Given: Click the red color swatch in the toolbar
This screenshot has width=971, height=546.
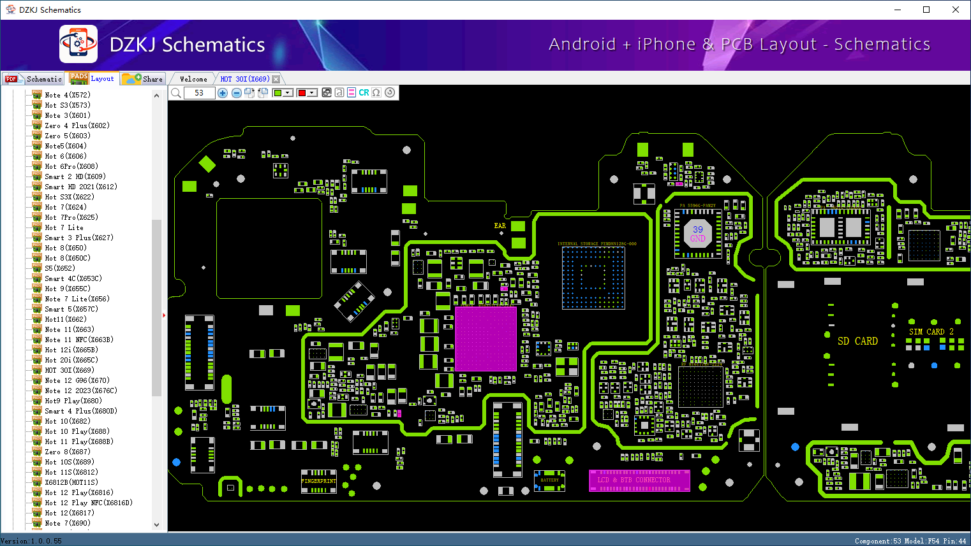Looking at the screenshot, I should click(302, 93).
